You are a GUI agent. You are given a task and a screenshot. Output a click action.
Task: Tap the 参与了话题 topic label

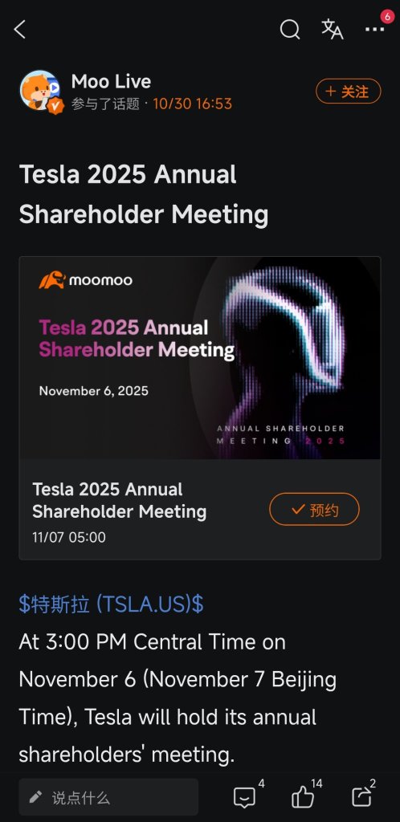click(x=105, y=104)
